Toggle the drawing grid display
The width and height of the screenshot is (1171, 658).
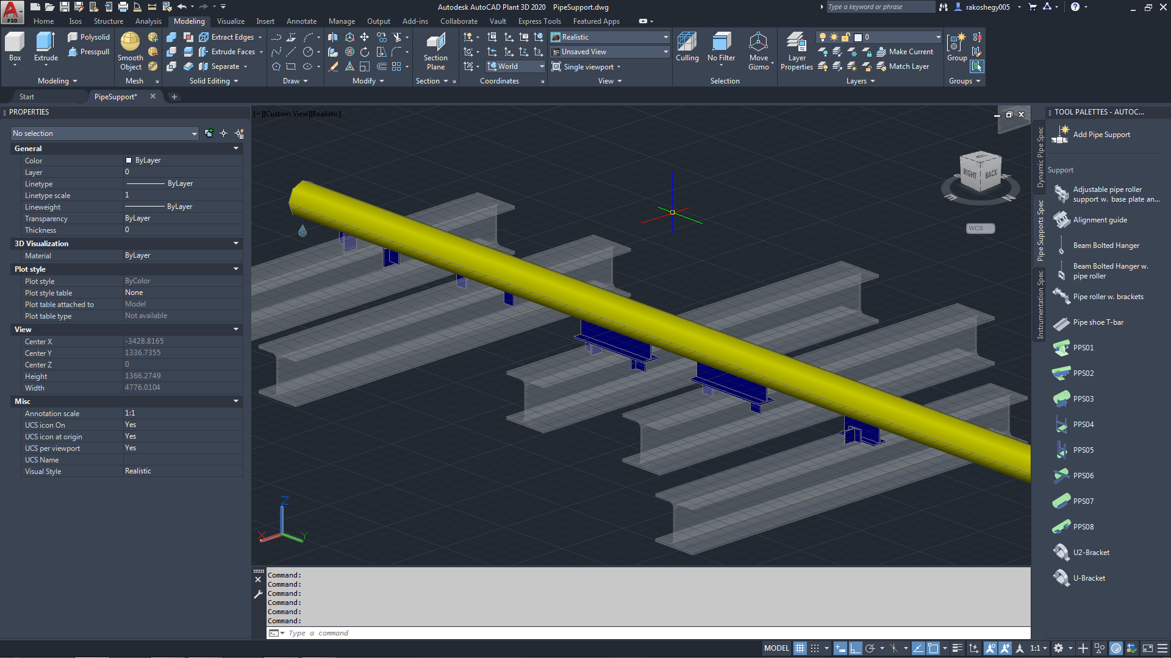pyautogui.click(x=800, y=648)
